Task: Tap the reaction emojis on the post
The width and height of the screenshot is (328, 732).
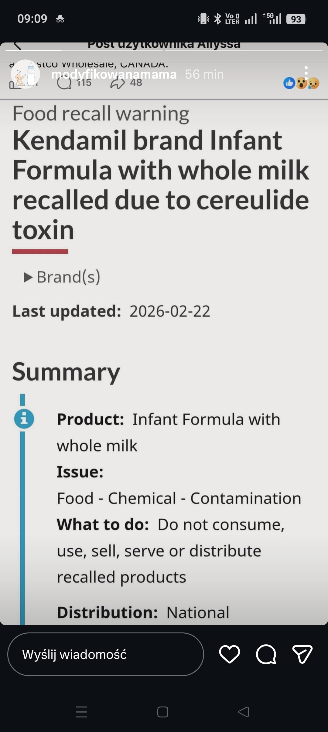Action: point(301,83)
